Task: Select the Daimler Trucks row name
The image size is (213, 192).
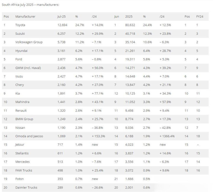Action: tap(26, 188)
